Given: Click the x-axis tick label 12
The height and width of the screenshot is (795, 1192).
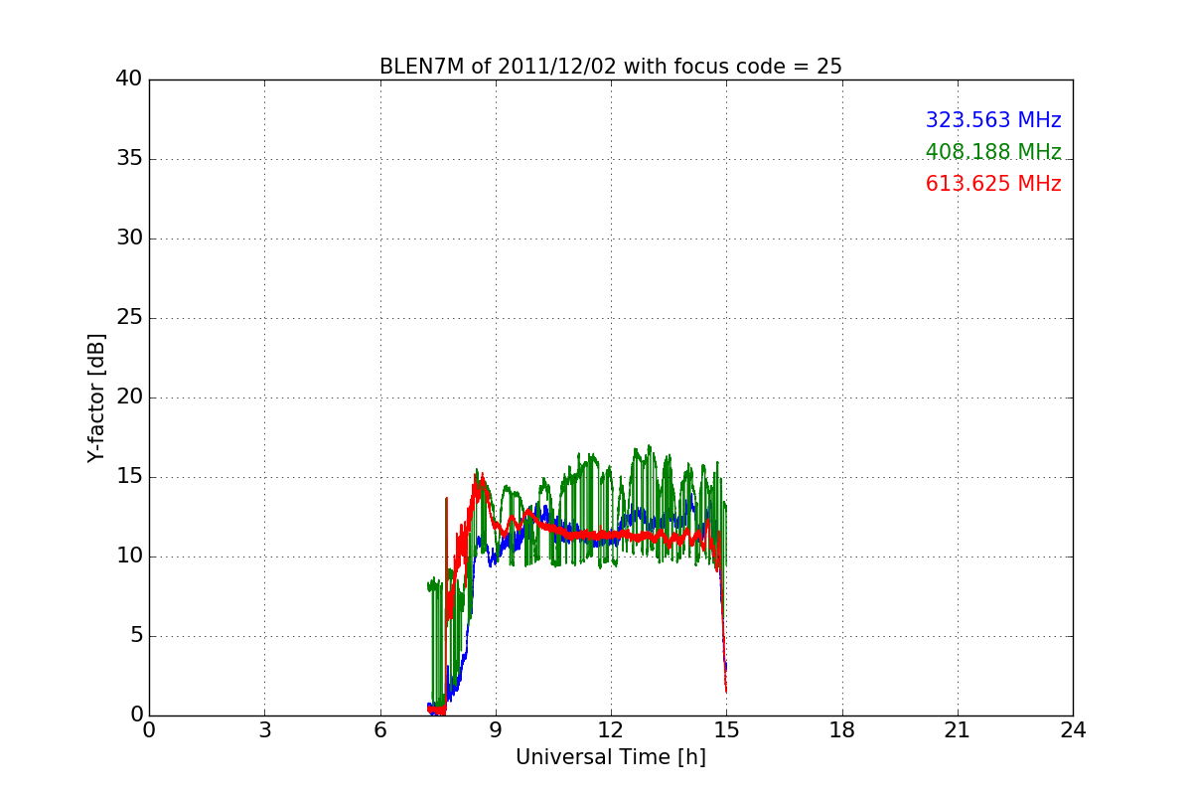Looking at the screenshot, I should [x=611, y=730].
